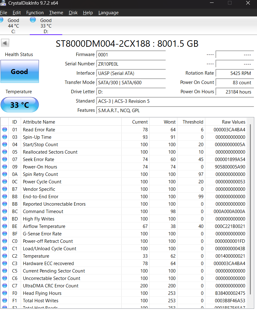Open the Language menu
Image resolution: width=257 pixels, height=310 pixels.
[x=108, y=13]
